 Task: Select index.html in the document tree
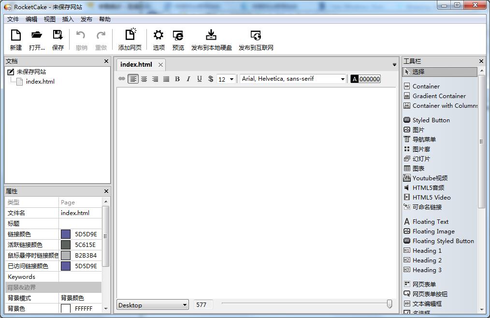click(40, 81)
